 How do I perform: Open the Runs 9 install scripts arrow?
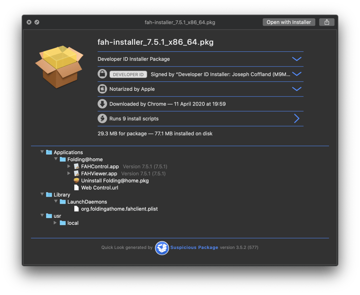coord(297,119)
